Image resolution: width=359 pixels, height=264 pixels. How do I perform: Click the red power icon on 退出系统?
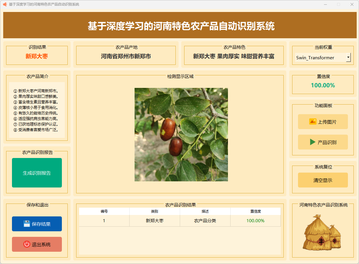[27, 244]
